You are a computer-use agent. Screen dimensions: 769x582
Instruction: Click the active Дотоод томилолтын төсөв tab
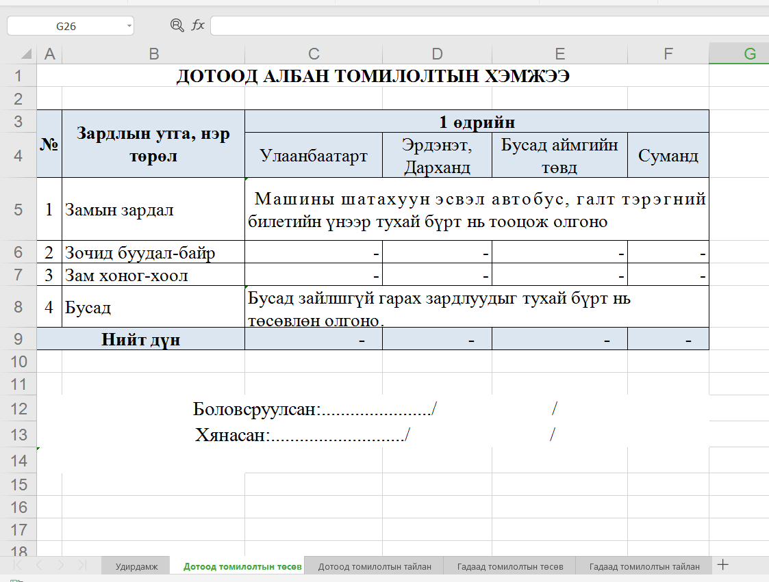pyautogui.click(x=243, y=566)
